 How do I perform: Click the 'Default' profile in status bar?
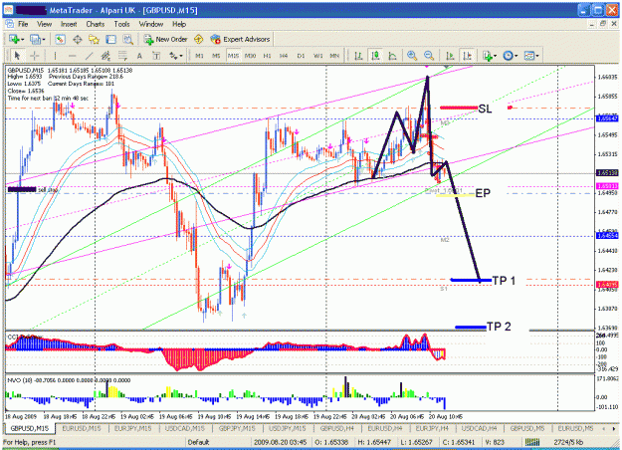click(x=198, y=442)
